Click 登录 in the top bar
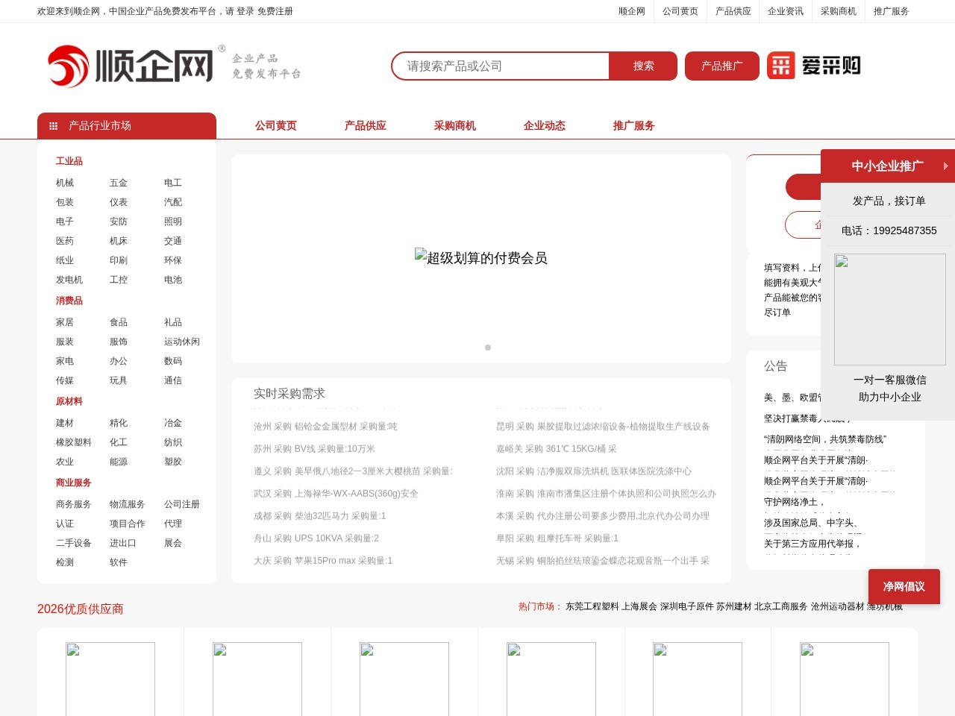955x716 pixels. tap(245, 11)
